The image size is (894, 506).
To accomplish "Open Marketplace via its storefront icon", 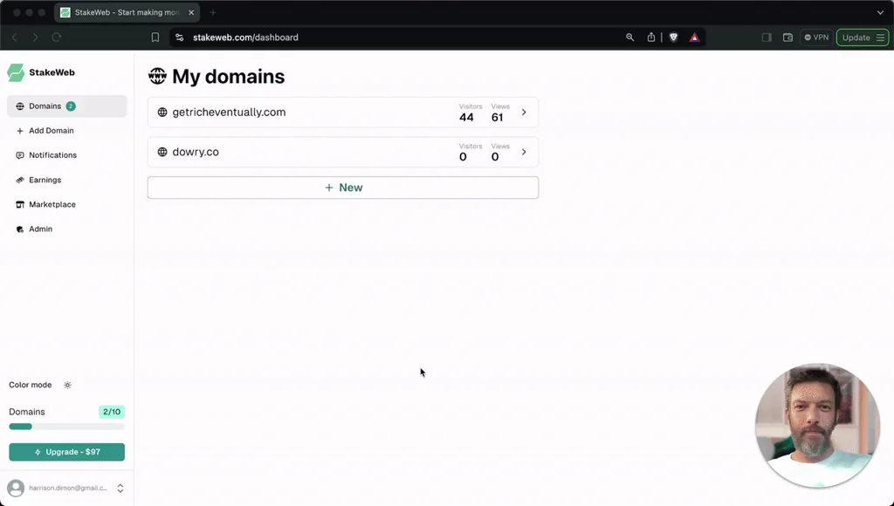I will pyautogui.click(x=19, y=204).
